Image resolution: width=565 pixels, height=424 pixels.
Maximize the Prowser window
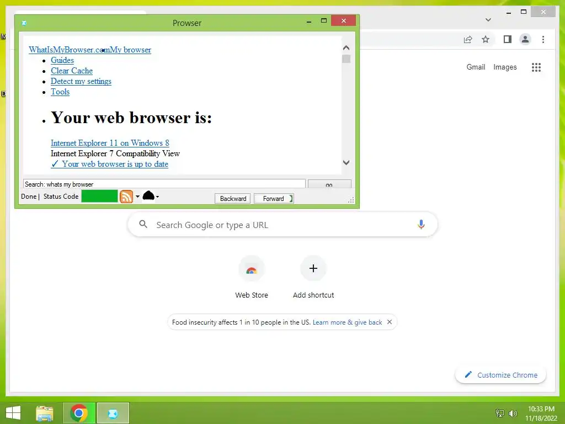point(323,21)
